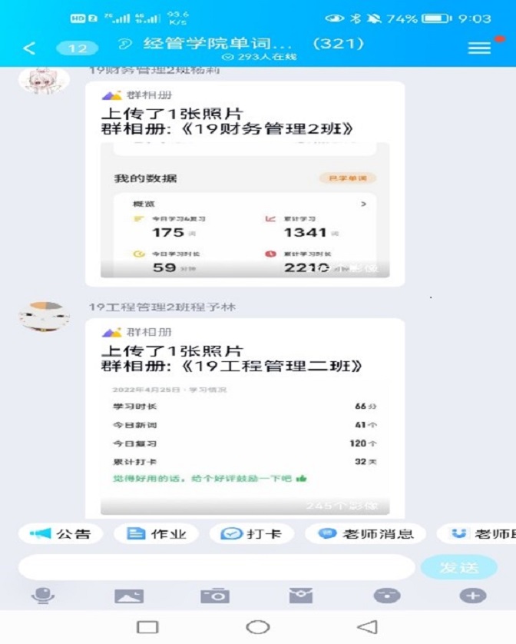Screen dimensions: 516x644
Task: Open the study record photo dated 2022年4月25日
Action: tap(245, 448)
